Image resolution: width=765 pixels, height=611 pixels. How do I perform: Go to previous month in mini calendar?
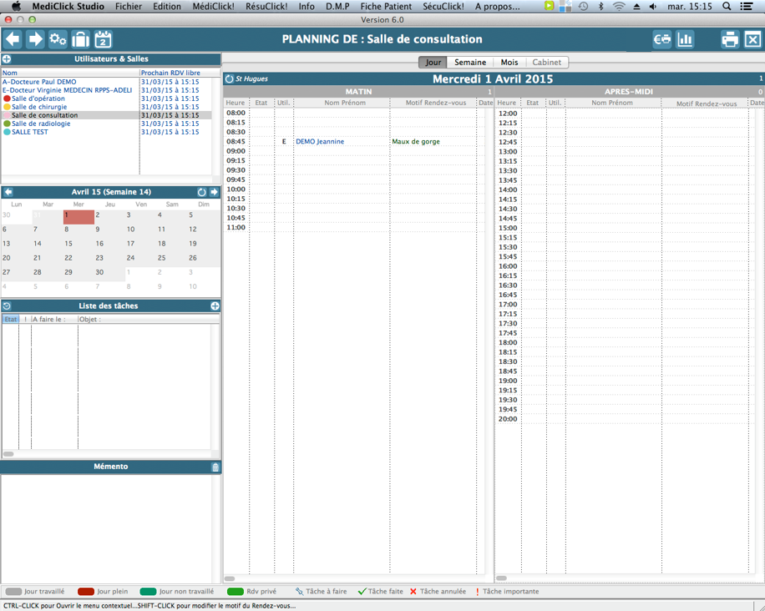8,192
